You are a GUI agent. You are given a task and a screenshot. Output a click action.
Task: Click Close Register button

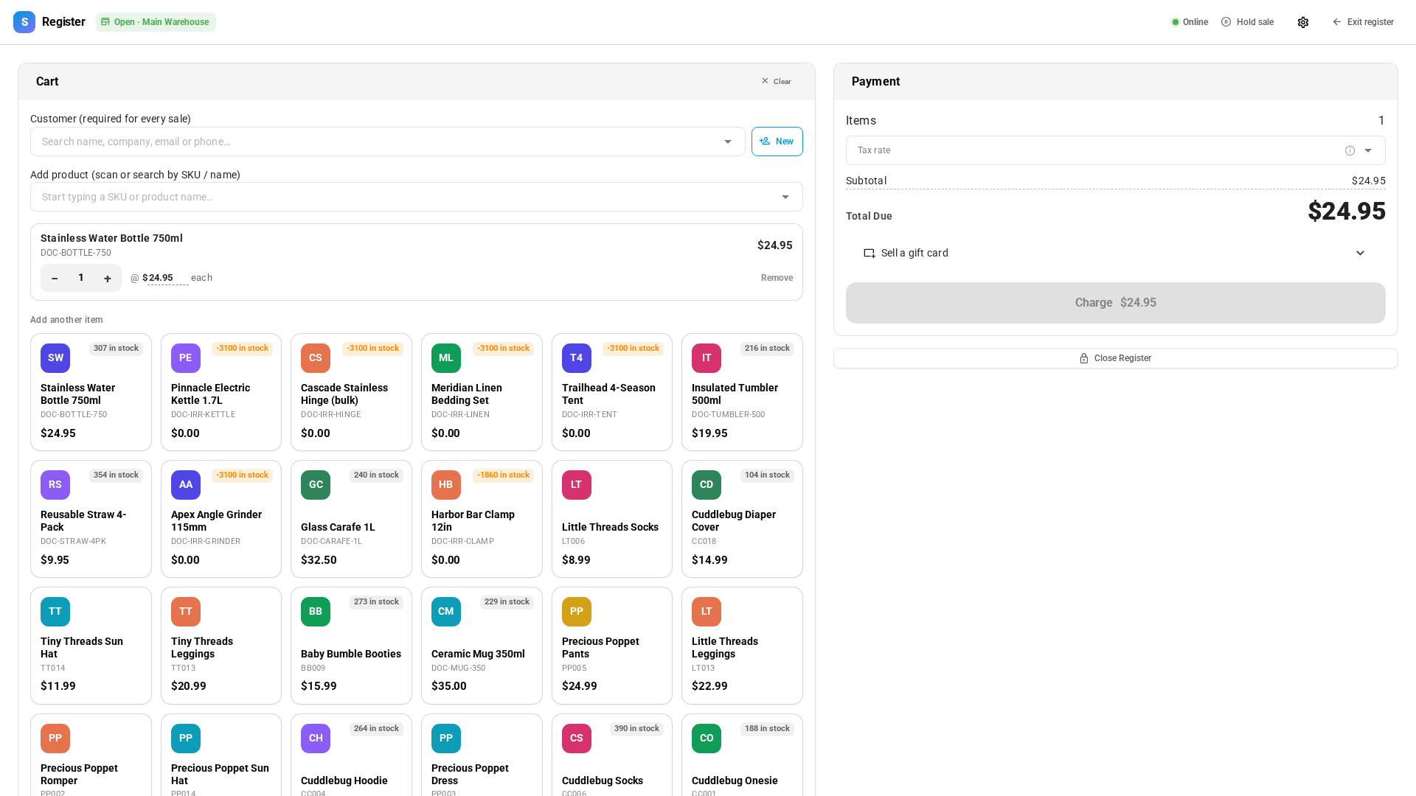coord(1115,358)
